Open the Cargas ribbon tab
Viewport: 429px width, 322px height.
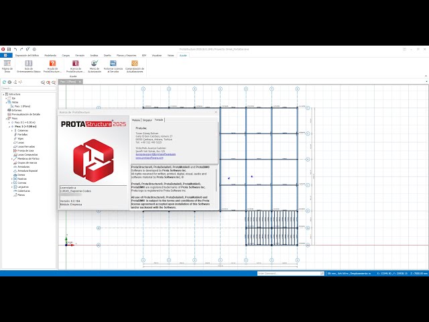[66, 56]
